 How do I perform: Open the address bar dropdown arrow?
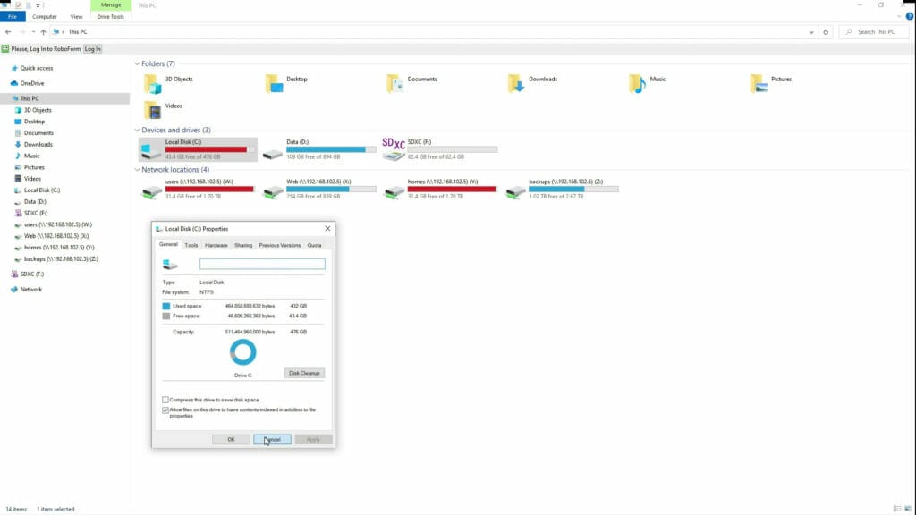pyautogui.click(x=810, y=31)
